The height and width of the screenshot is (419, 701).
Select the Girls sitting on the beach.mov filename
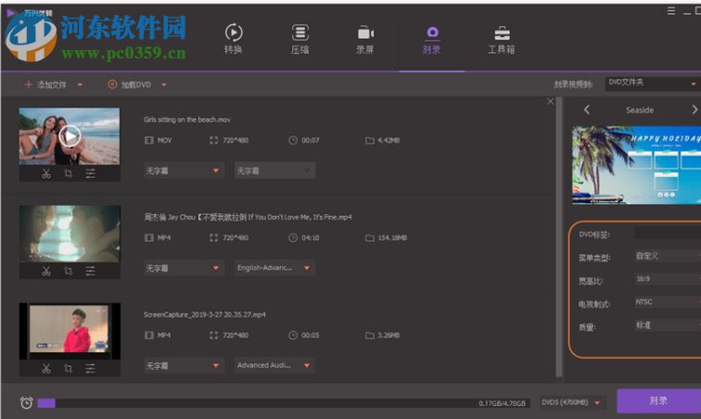pos(187,120)
